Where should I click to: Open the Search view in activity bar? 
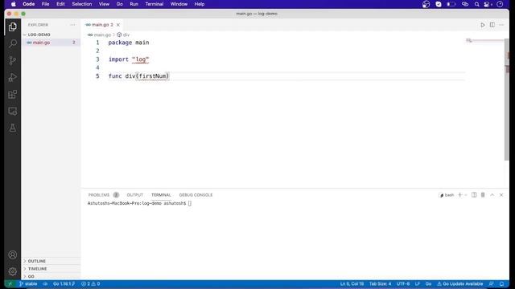(13, 43)
